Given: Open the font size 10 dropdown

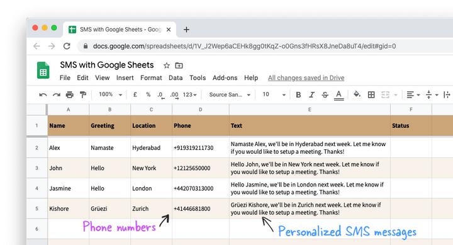Looking at the screenshot, I should pos(274,94).
